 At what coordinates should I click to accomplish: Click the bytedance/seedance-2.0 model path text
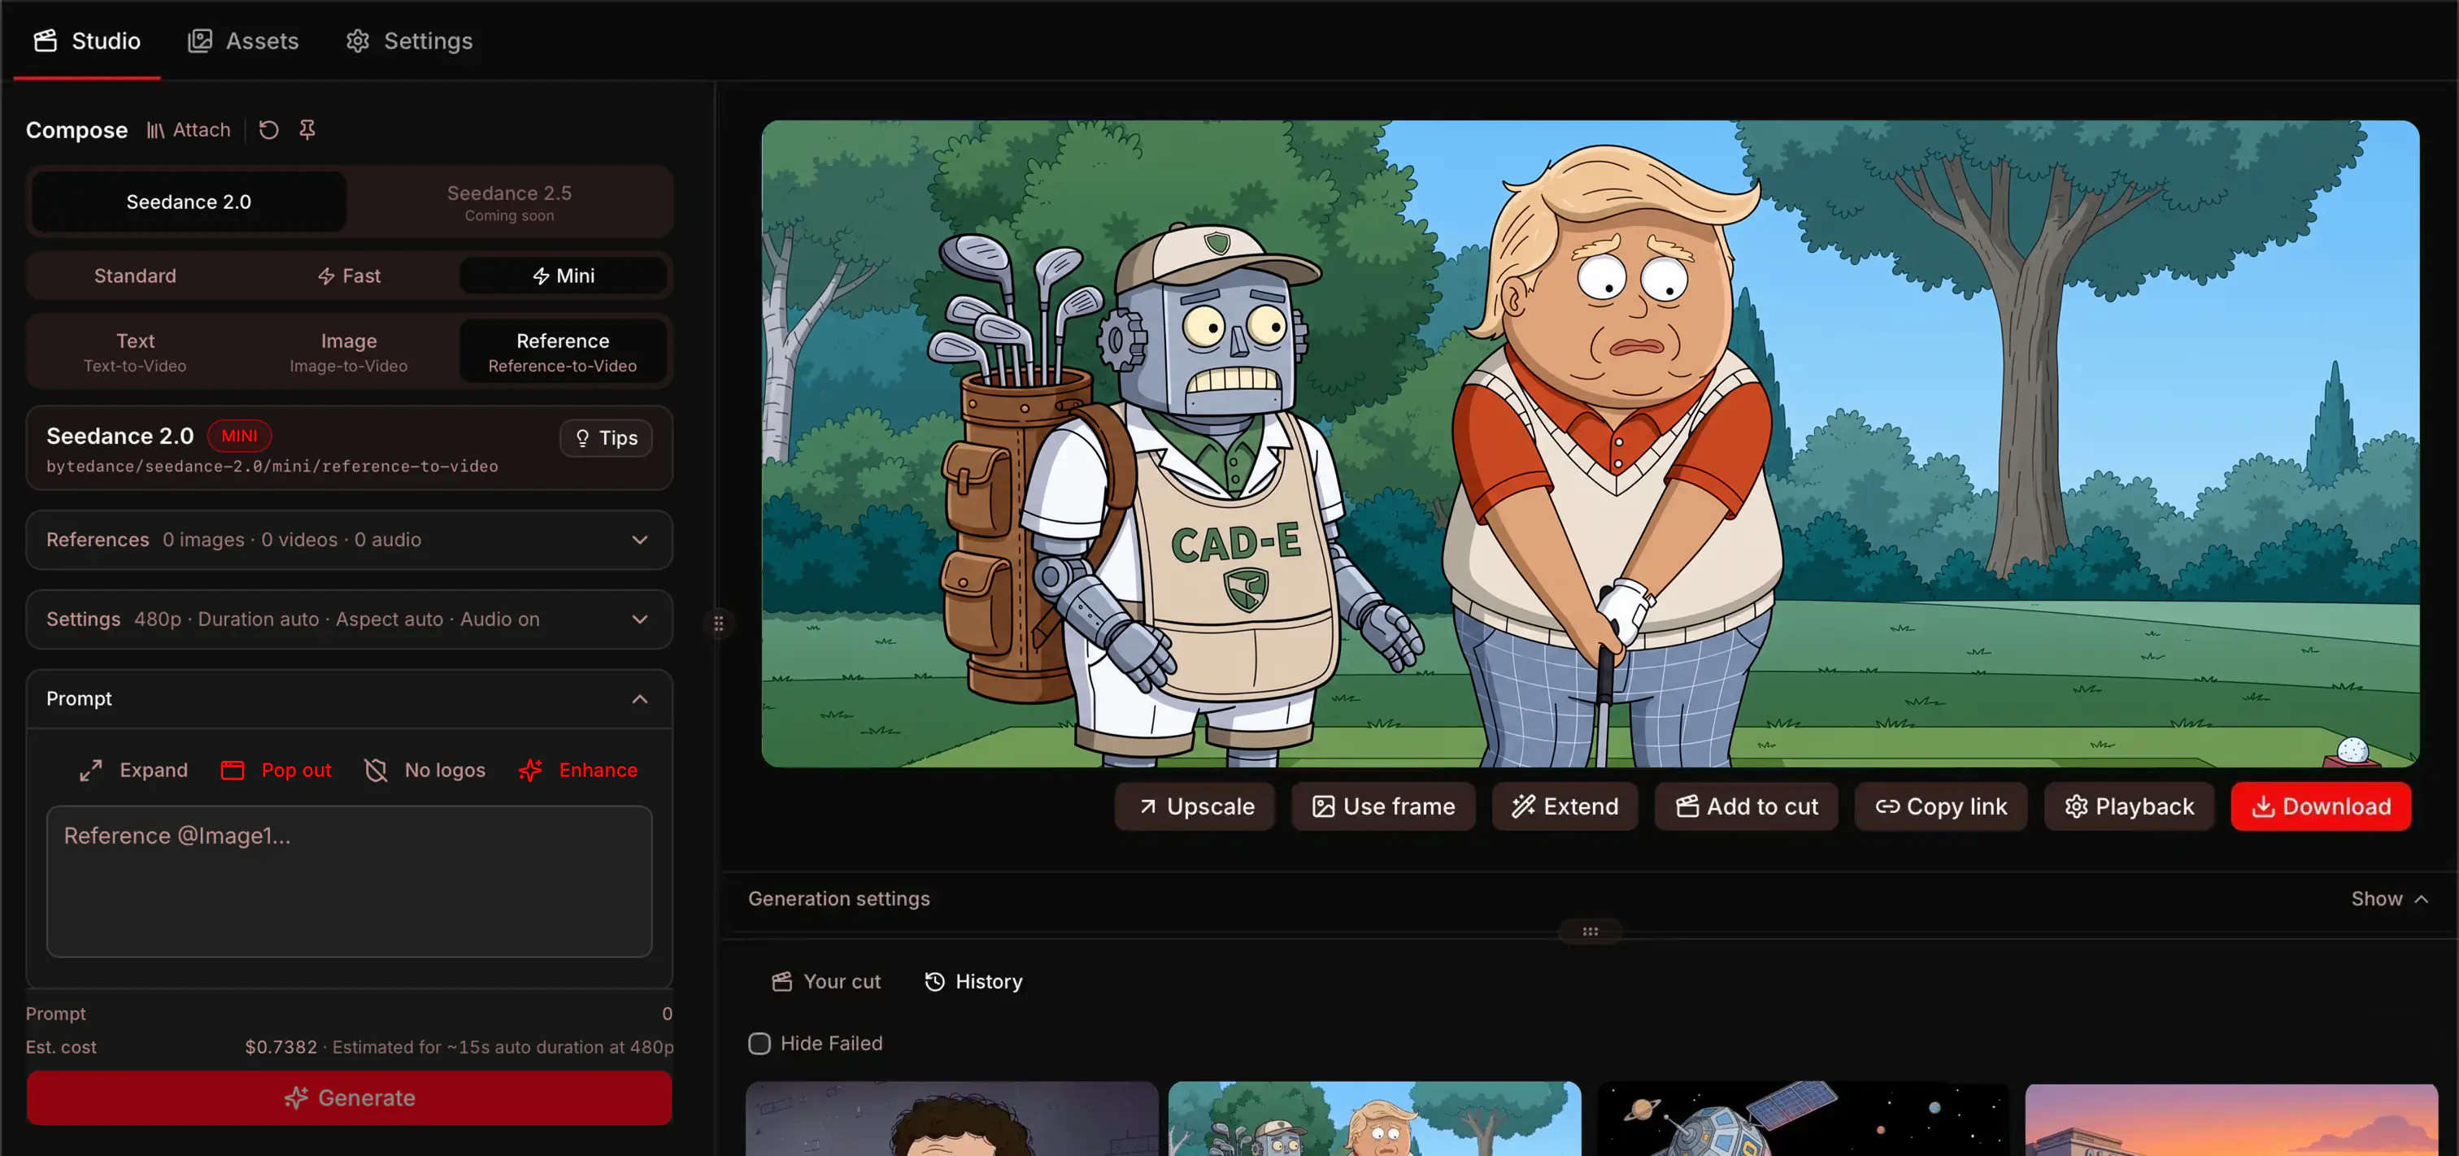click(x=272, y=466)
